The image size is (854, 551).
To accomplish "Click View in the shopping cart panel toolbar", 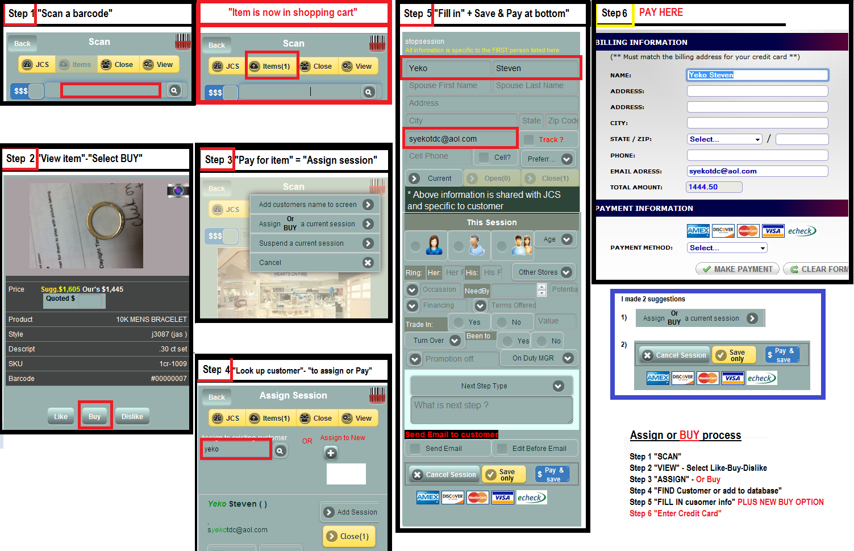I will pyautogui.click(x=357, y=66).
